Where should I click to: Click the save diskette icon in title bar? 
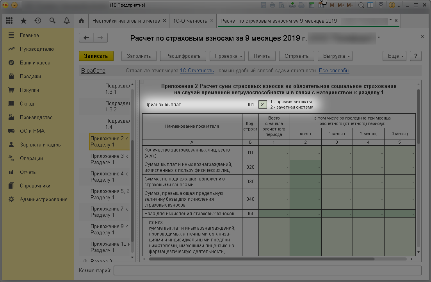pyautogui.click(x=264, y=5)
